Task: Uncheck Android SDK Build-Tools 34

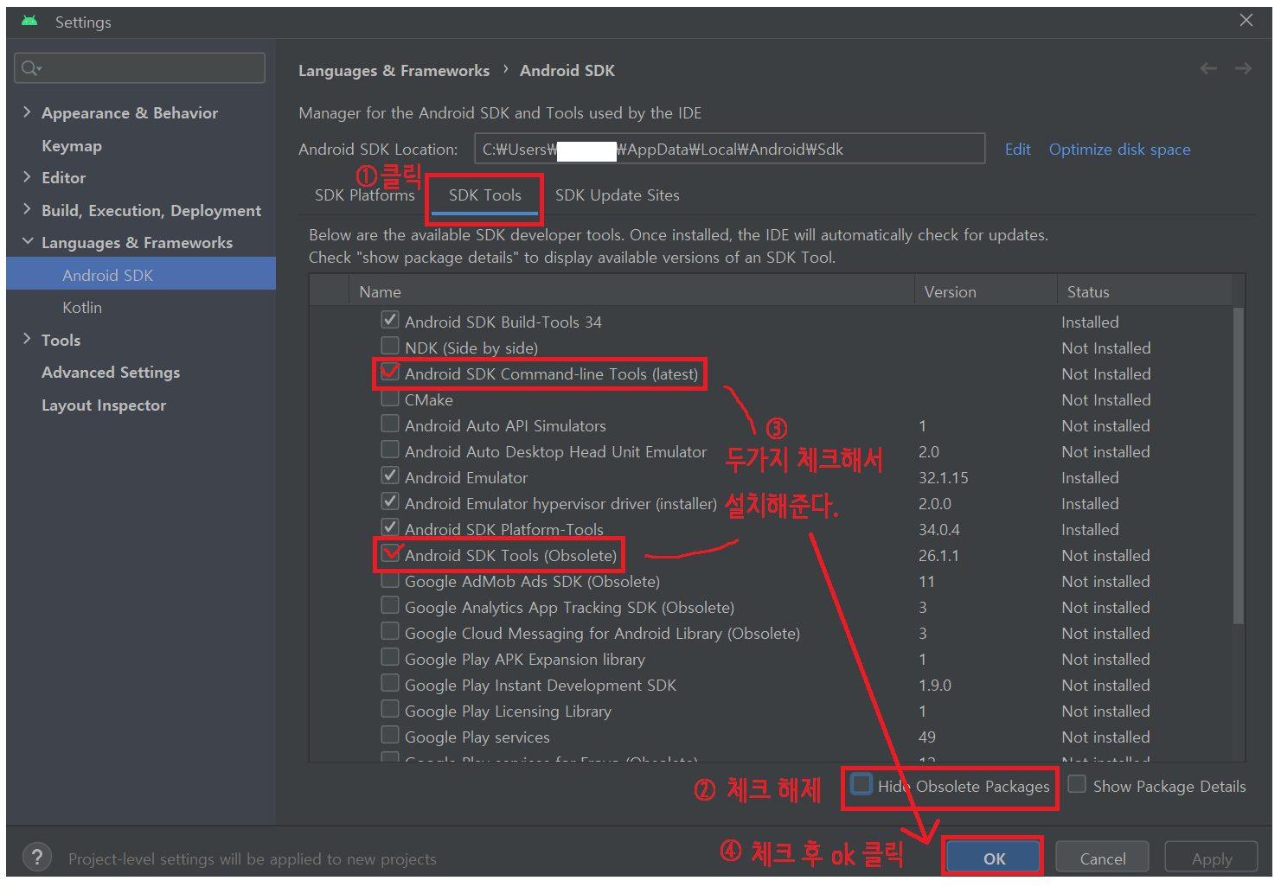Action: [390, 320]
